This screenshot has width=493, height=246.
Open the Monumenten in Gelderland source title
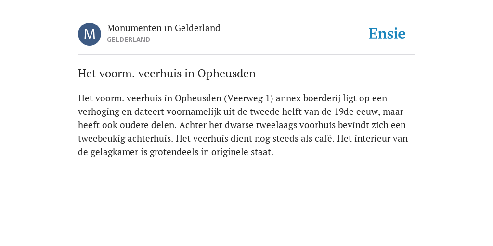(164, 28)
